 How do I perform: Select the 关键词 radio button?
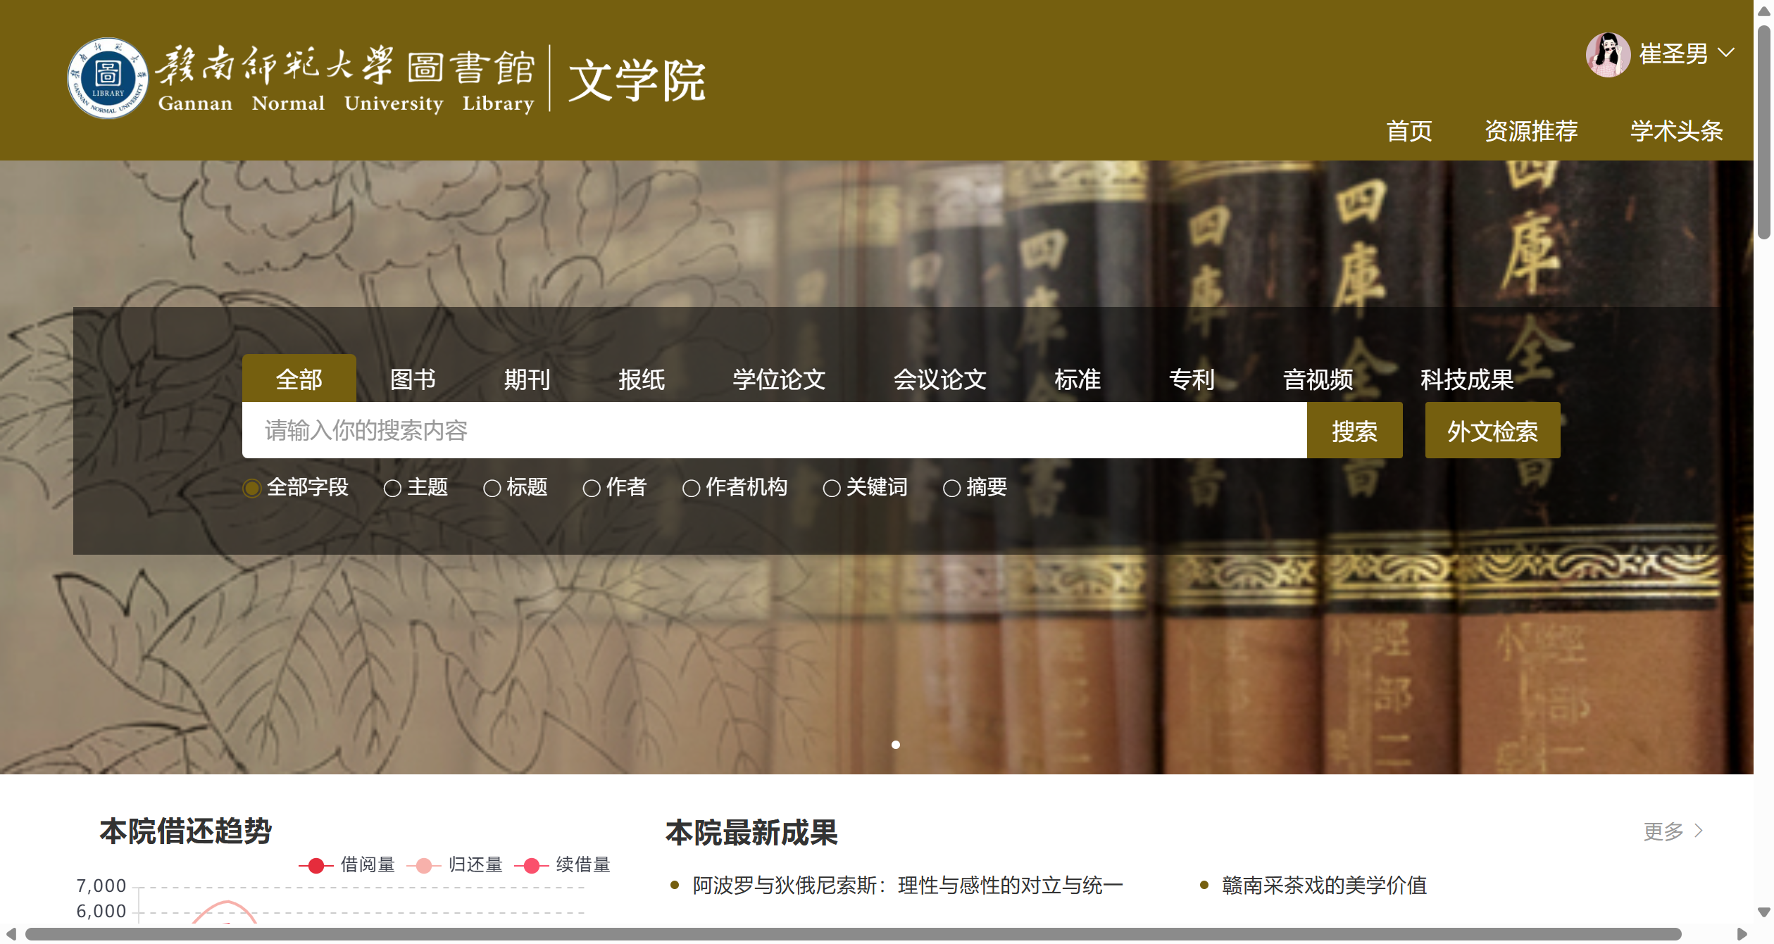point(831,488)
